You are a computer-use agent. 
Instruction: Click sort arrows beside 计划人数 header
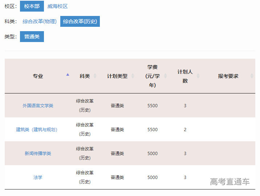coord(198,76)
